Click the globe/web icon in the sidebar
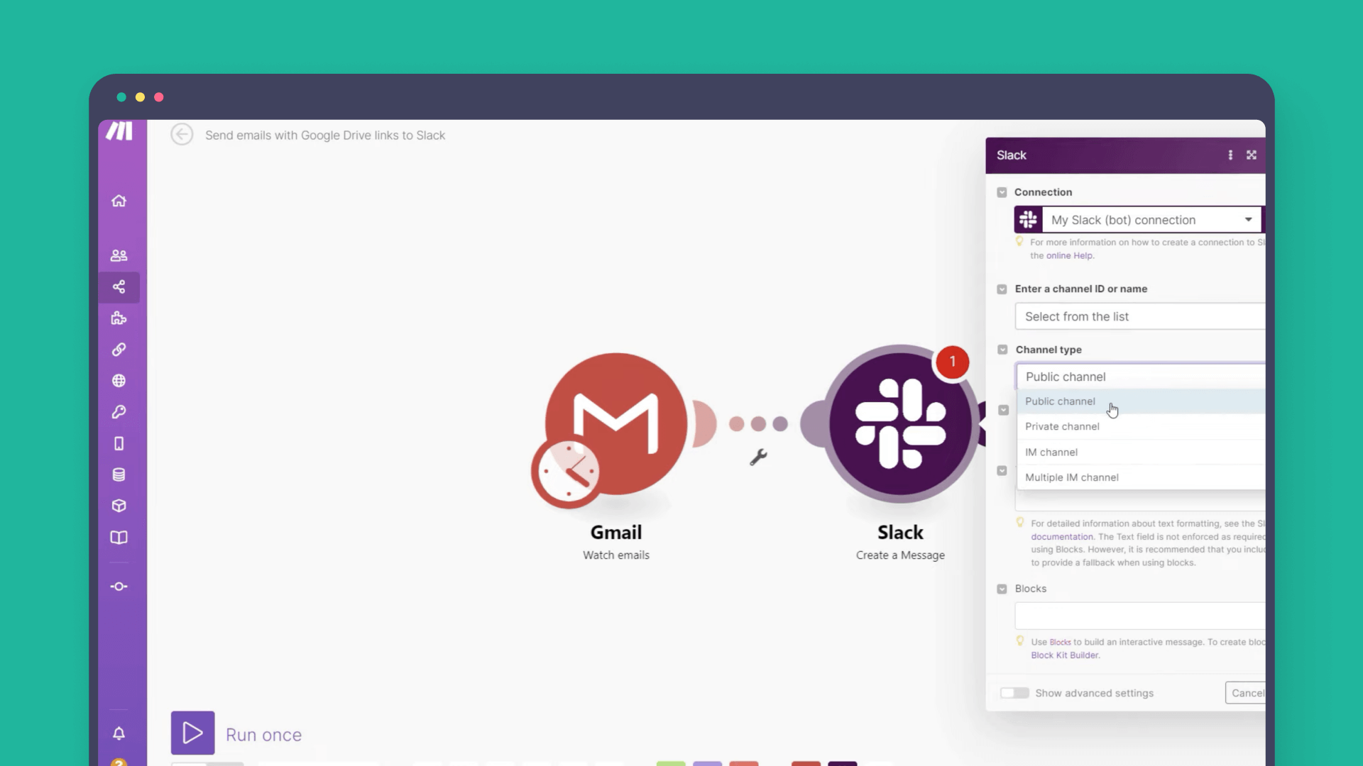 click(119, 381)
